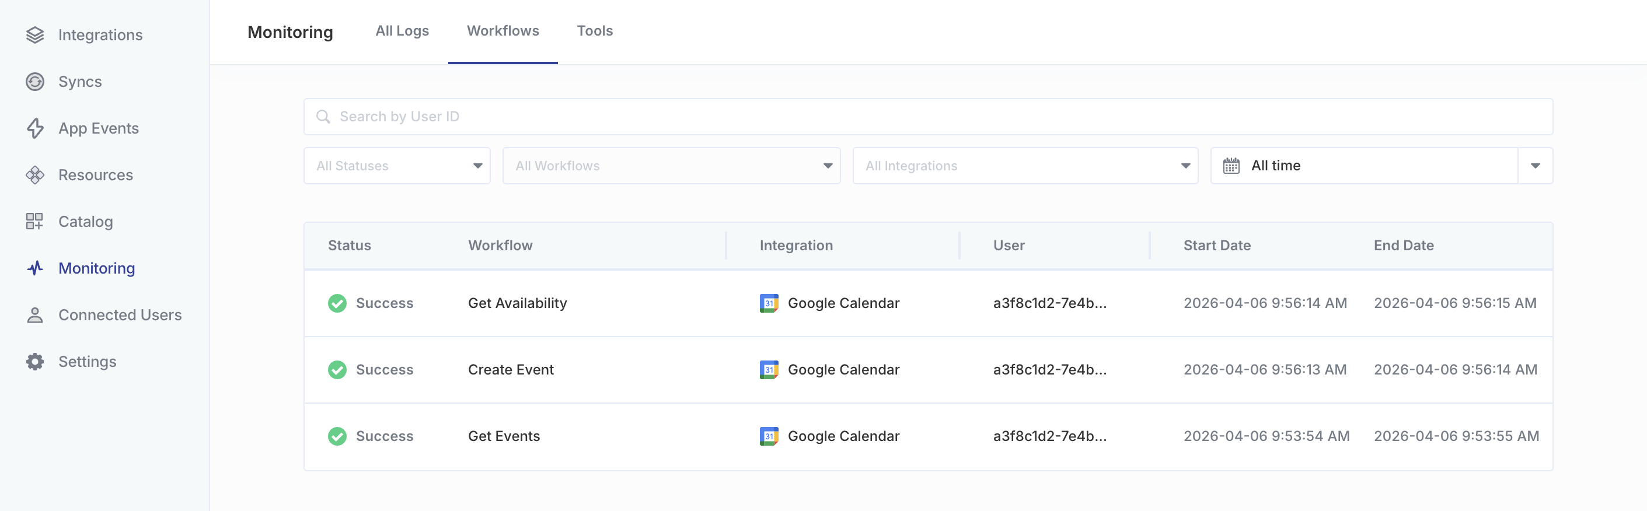
Task: Click the End Date column header
Action: [x=1404, y=246]
